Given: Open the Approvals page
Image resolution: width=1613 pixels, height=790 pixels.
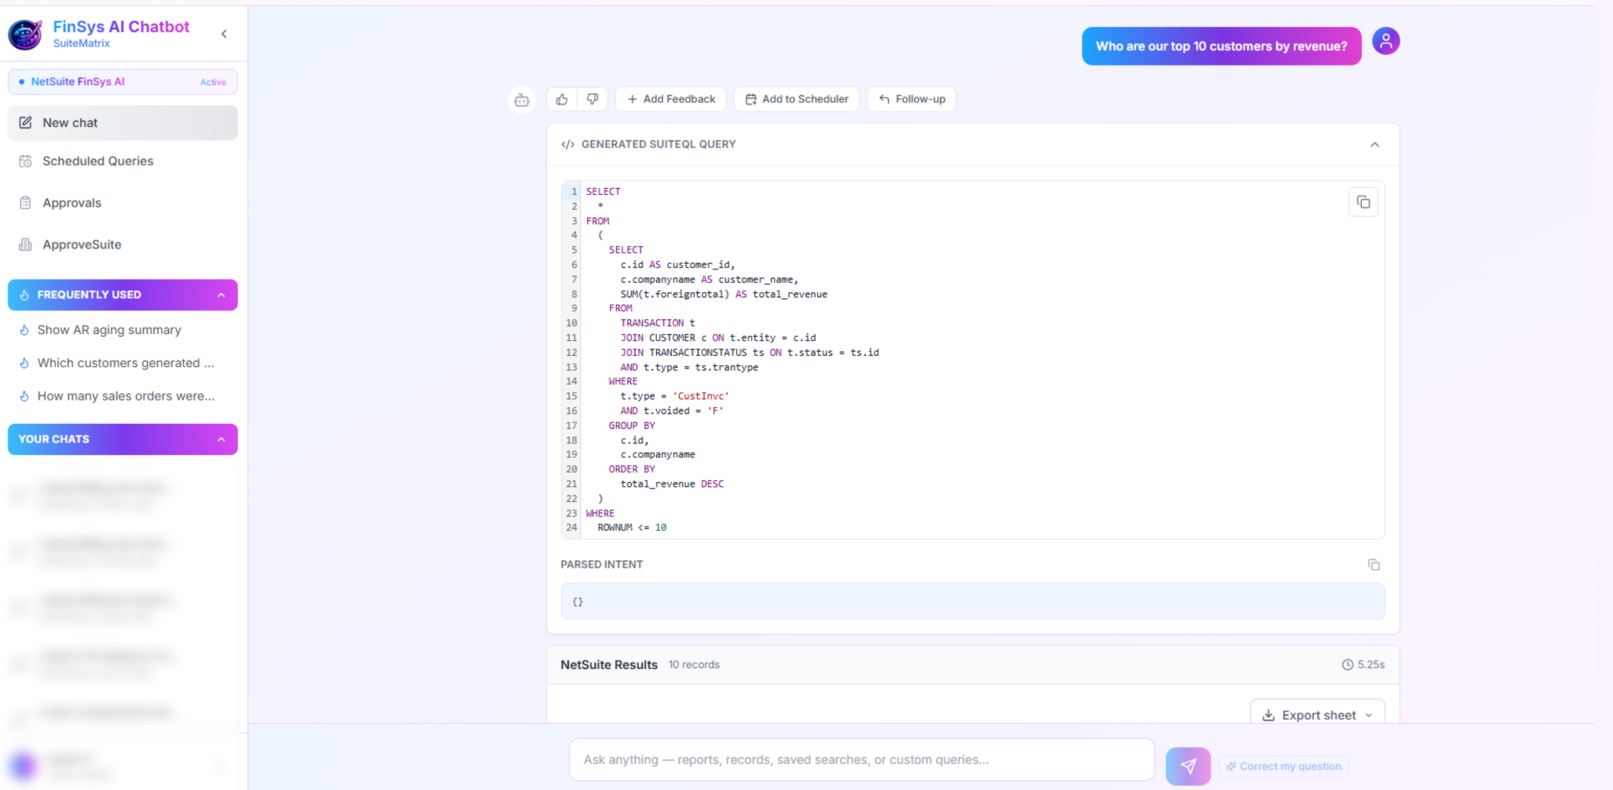Looking at the screenshot, I should click(123, 203).
